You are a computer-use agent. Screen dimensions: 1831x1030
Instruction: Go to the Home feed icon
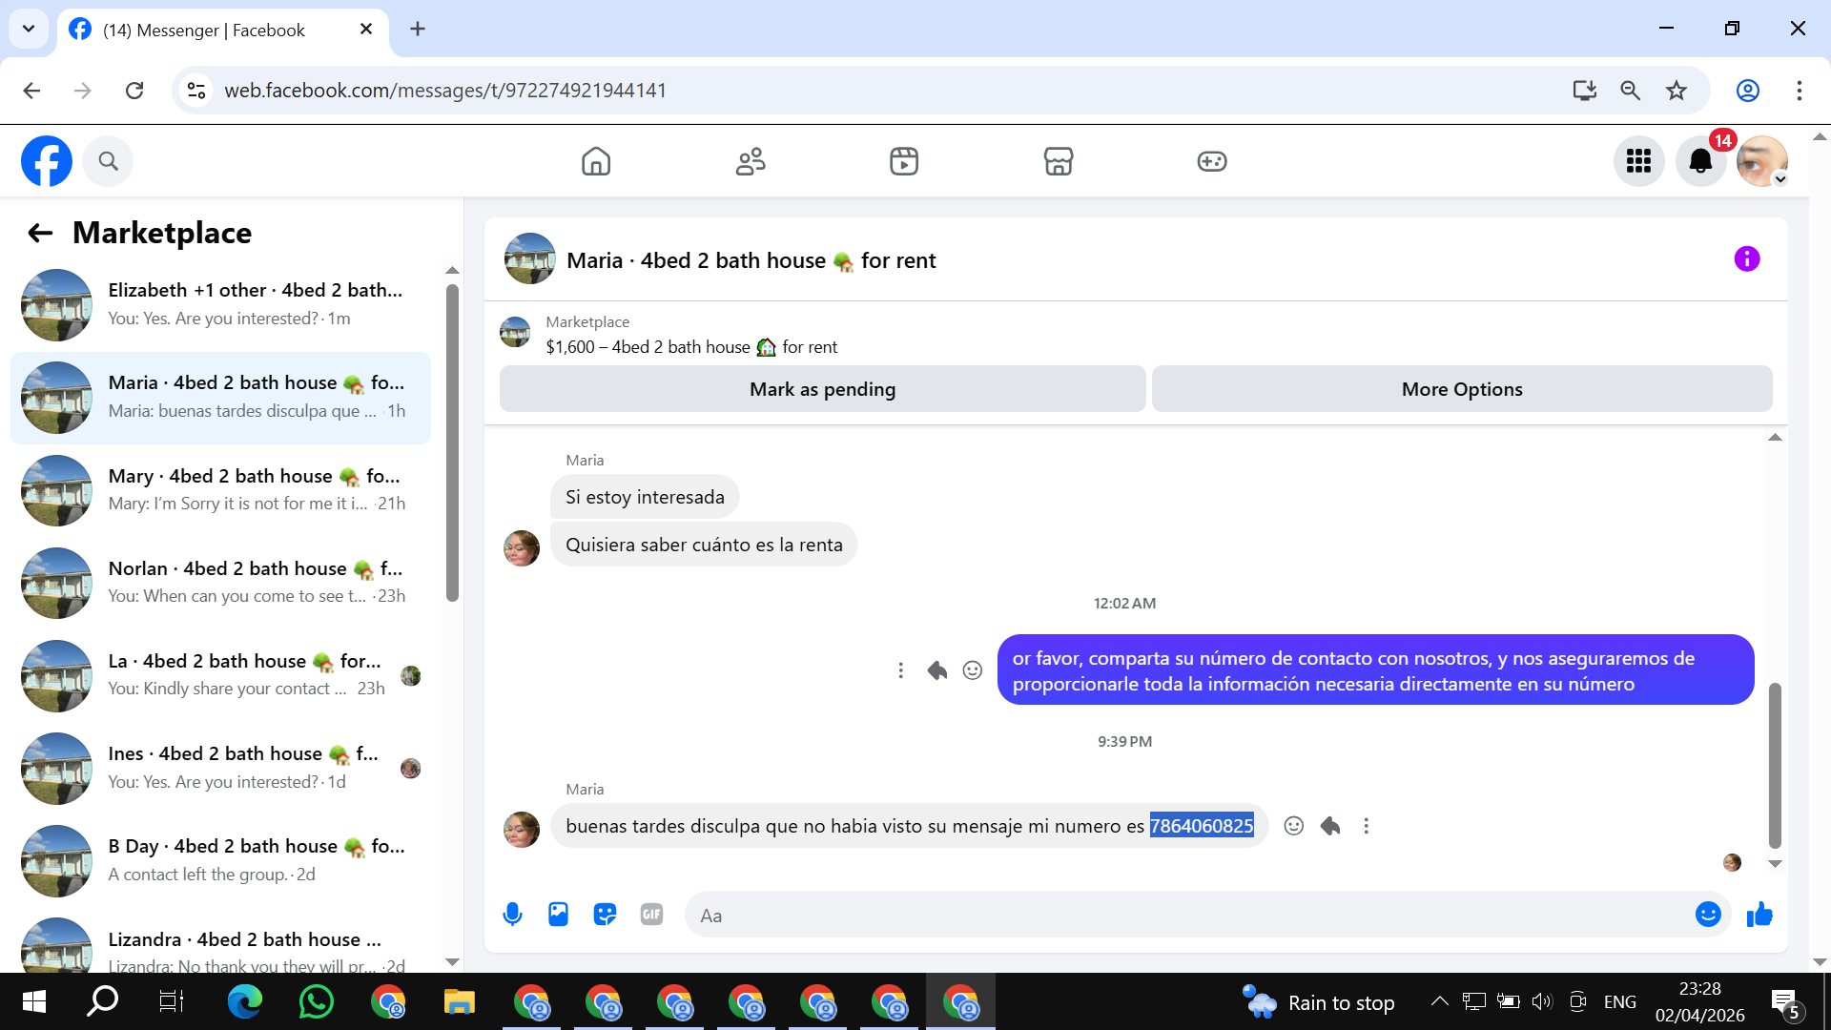pyautogui.click(x=596, y=161)
